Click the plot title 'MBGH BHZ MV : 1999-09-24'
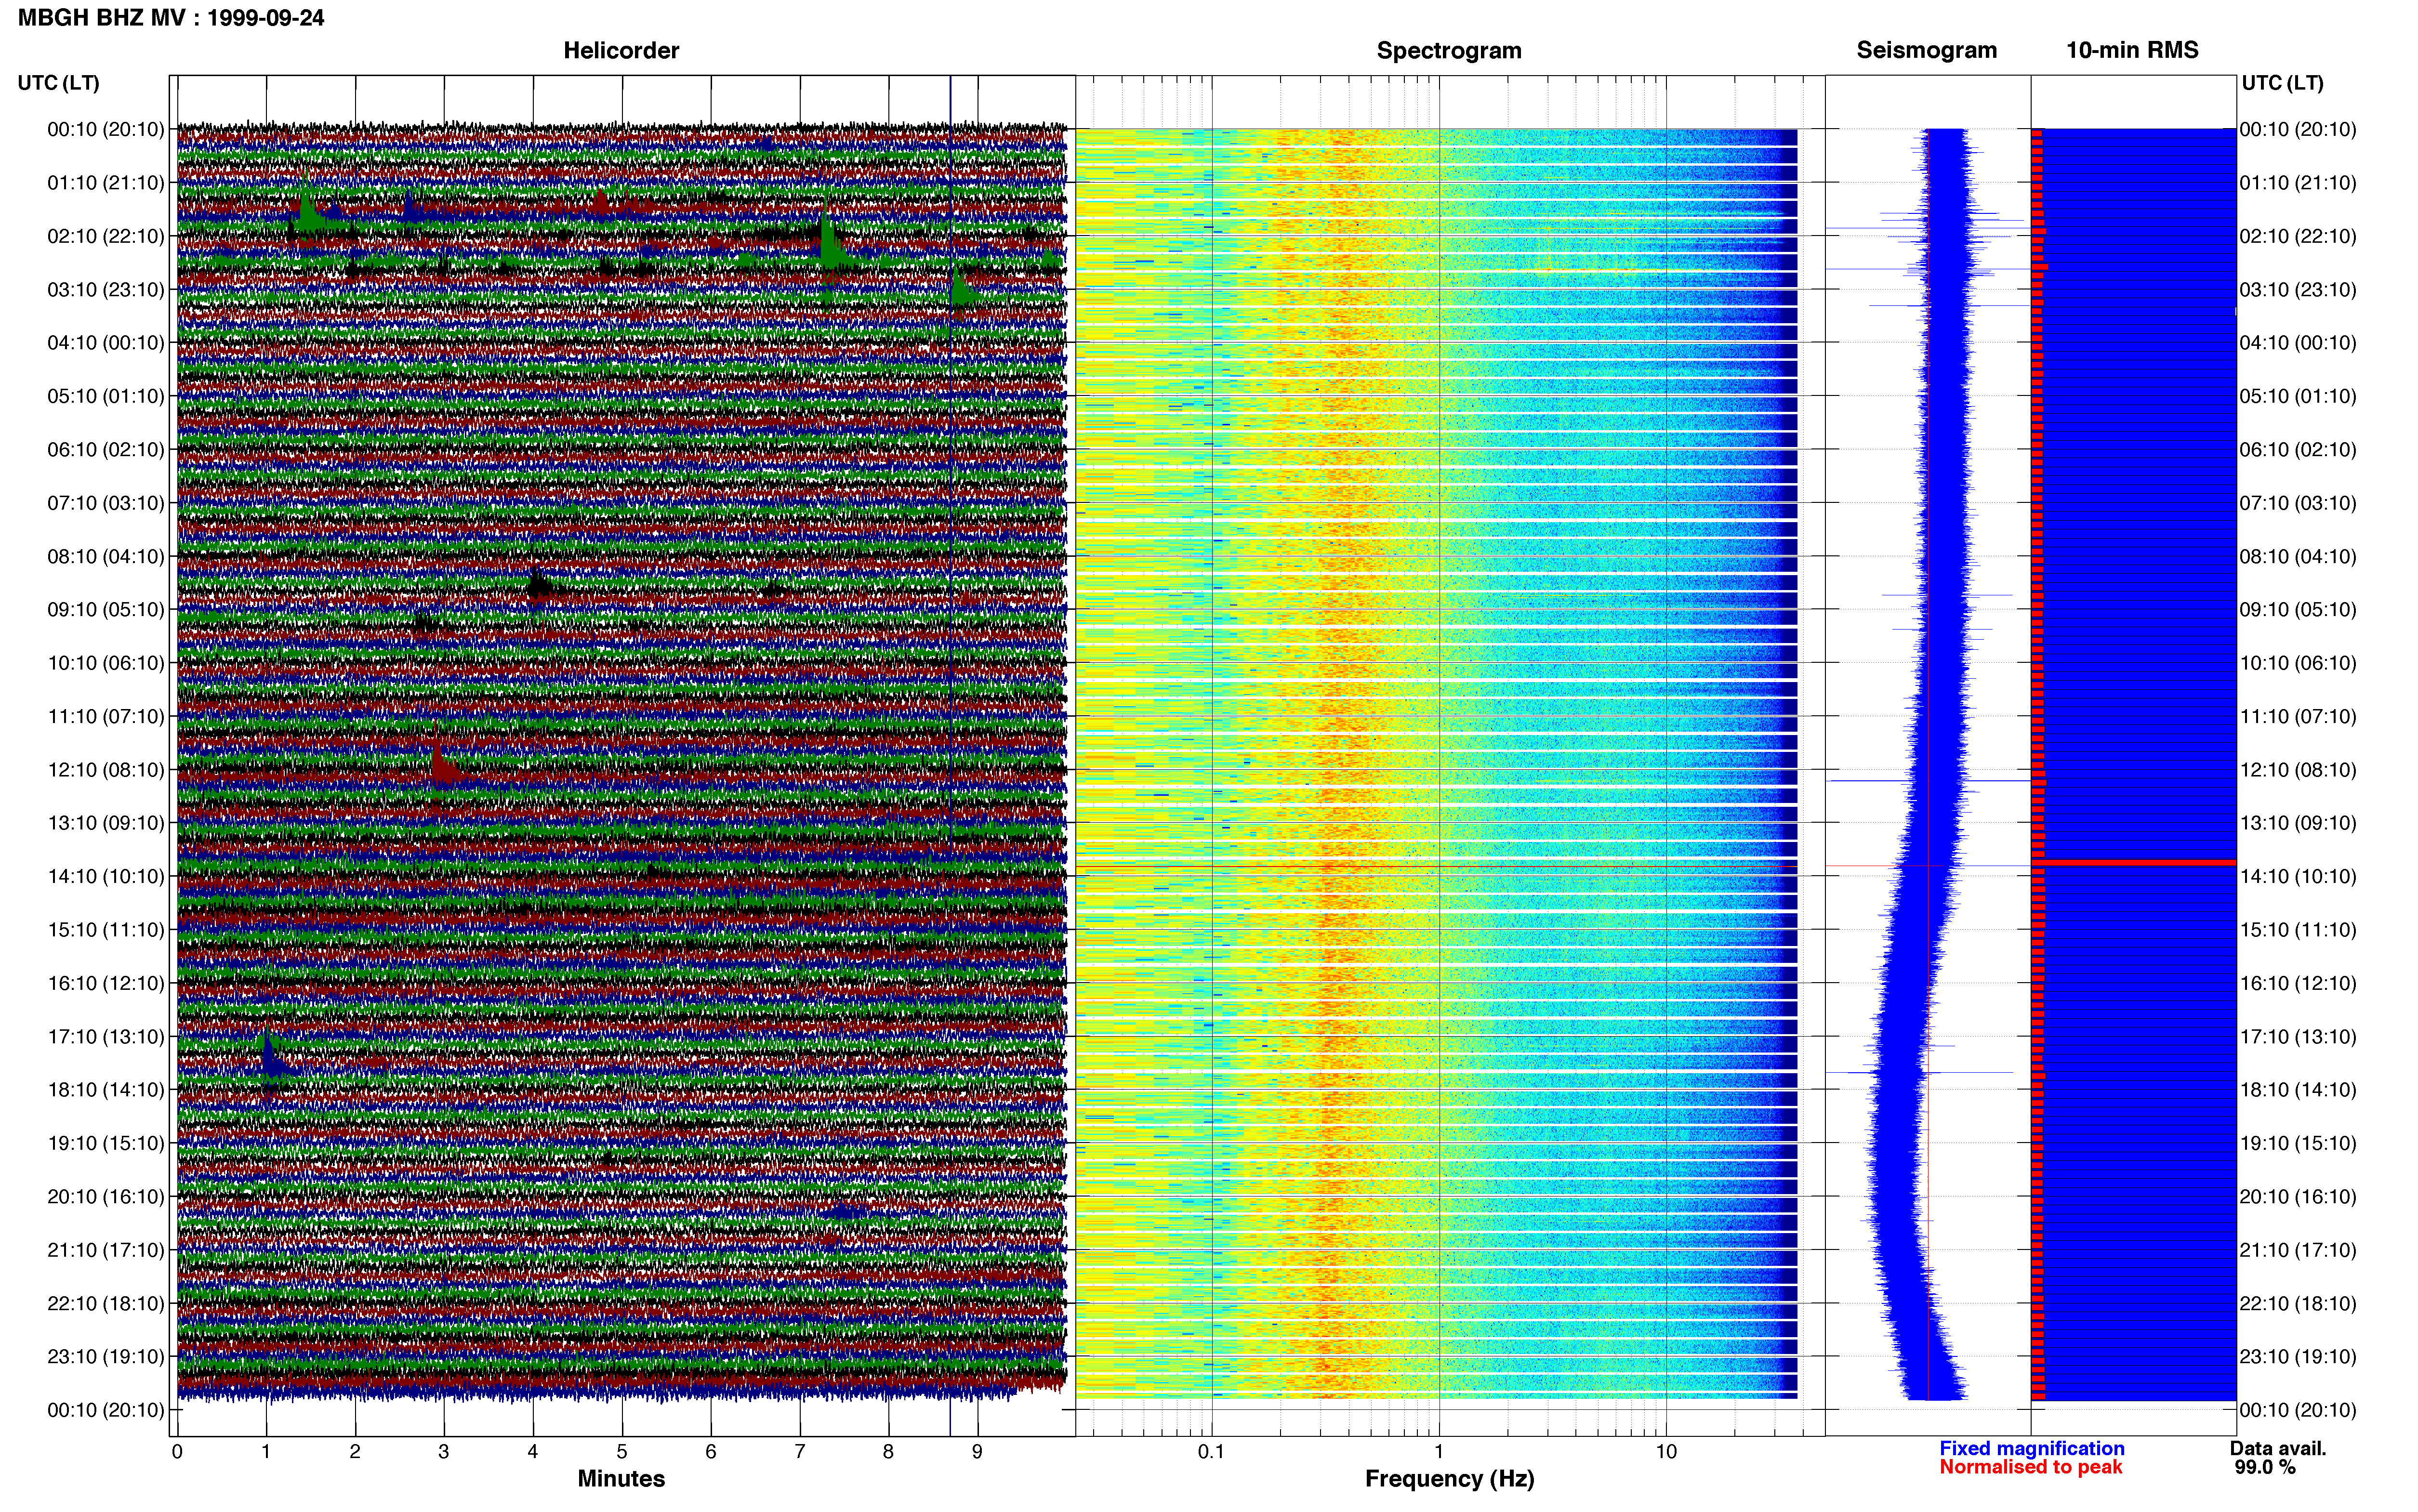The width and height of the screenshot is (2418, 1512). 171,18
